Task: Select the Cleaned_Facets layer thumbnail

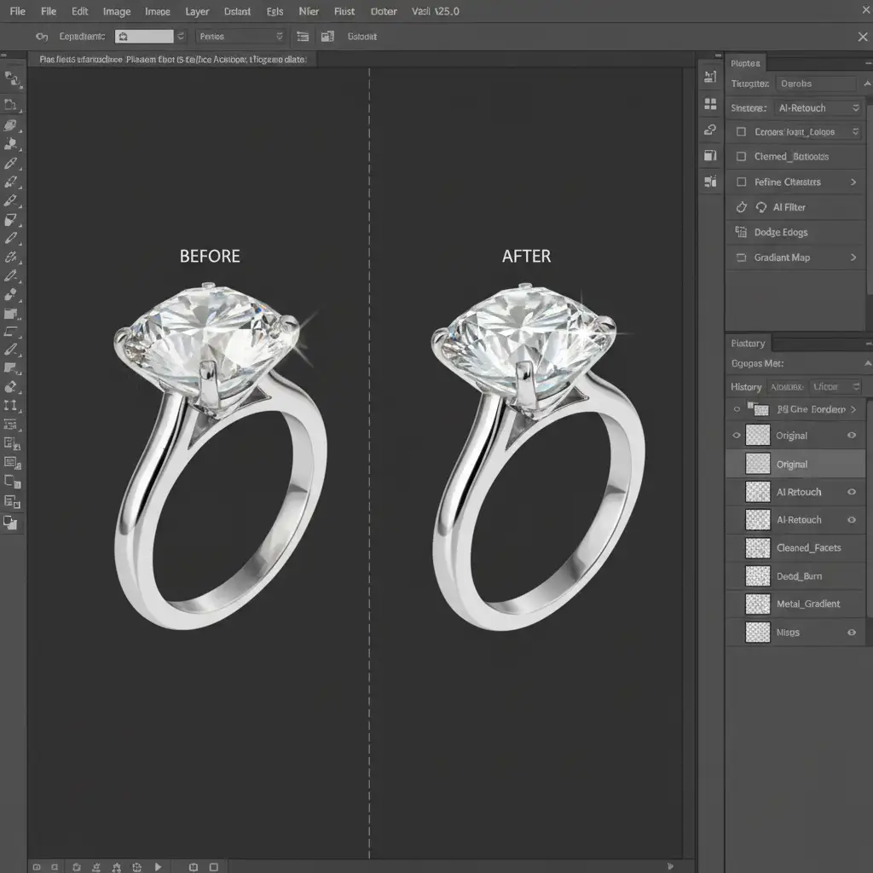Action: click(757, 548)
